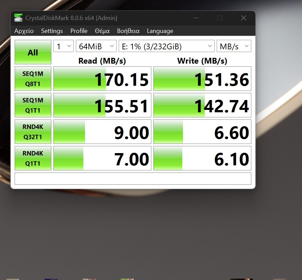Click the 170.15 read result
This screenshot has width=302, height=280.
pyautogui.click(x=102, y=79)
